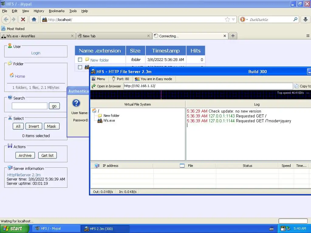Open the Edit menu
Screen dimensions: 311x233
(15, 11)
